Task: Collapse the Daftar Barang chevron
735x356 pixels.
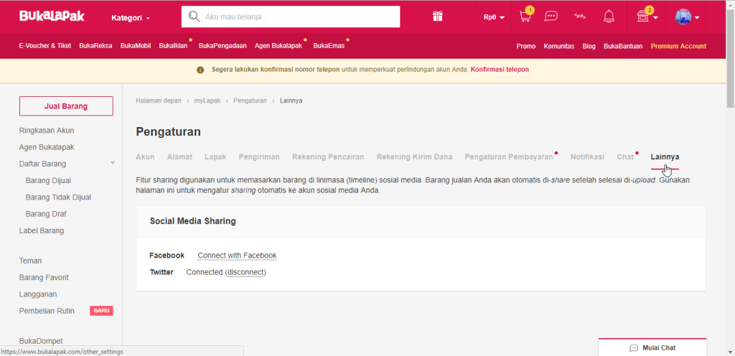Action: pos(113,162)
